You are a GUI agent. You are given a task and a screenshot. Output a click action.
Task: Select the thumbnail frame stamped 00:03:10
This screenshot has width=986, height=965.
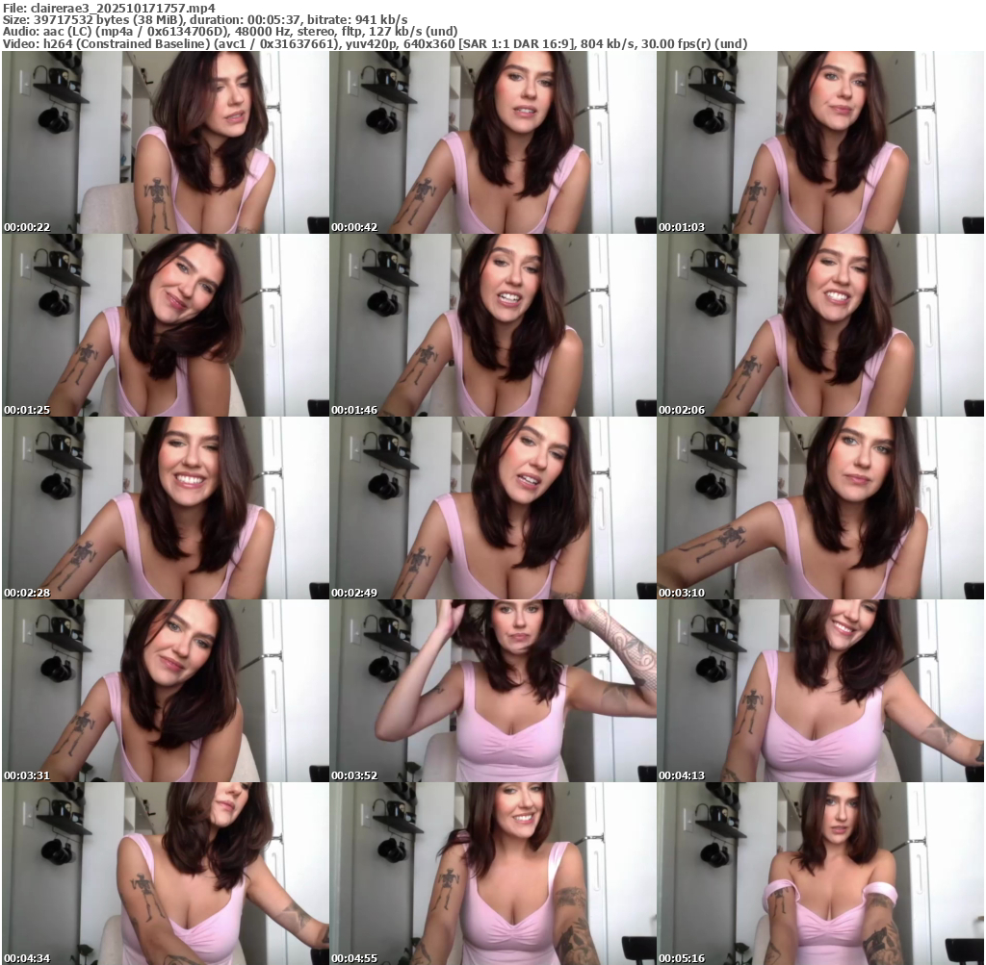(x=820, y=508)
